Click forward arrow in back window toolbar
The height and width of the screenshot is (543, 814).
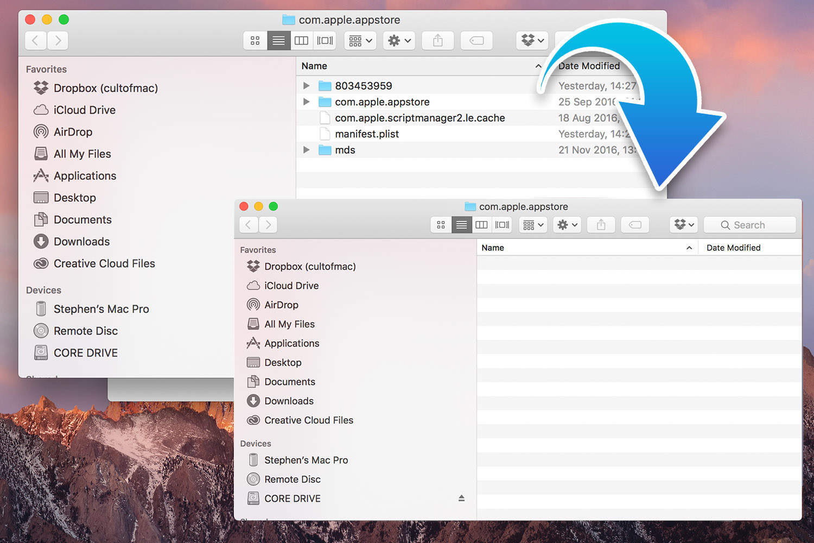pos(58,41)
